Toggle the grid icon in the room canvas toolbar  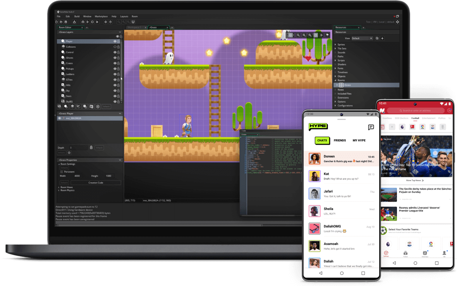coord(290,35)
